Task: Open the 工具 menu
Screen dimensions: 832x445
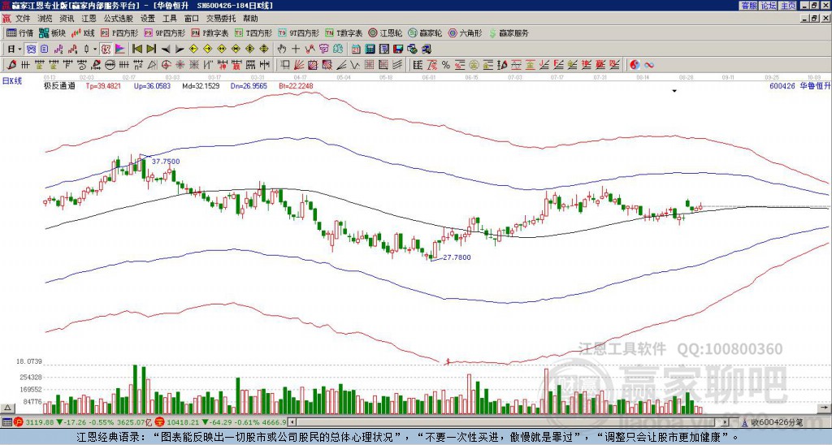Action: point(169,19)
